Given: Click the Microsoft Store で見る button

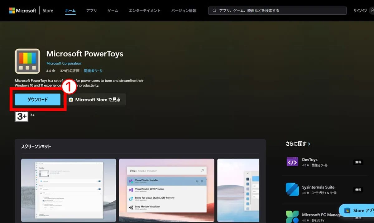Looking at the screenshot, I should point(94,100).
